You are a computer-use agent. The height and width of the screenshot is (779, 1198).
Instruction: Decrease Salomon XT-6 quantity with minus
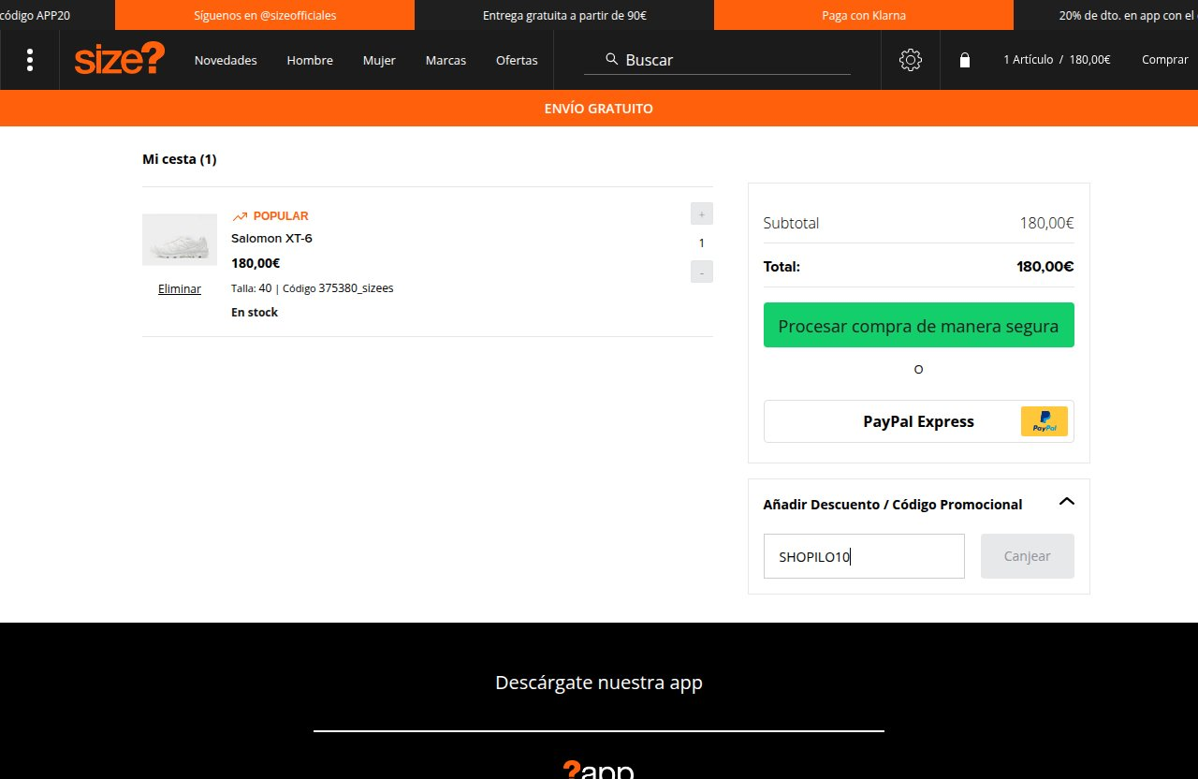point(702,272)
